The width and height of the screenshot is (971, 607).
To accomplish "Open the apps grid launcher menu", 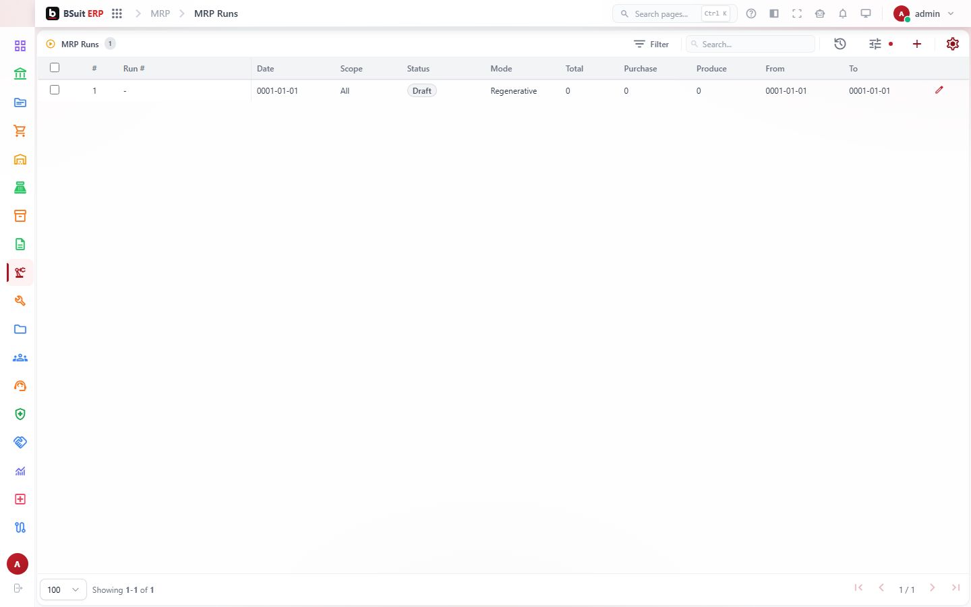I will [x=117, y=13].
